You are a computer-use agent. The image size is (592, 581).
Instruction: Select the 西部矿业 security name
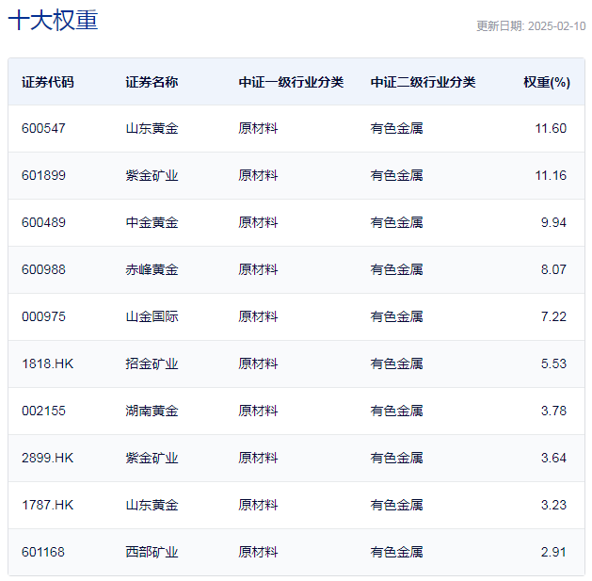[152, 552]
